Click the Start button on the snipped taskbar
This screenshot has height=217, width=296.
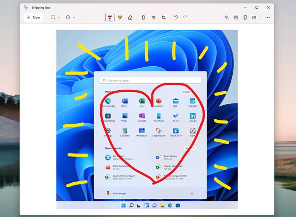[123, 205]
